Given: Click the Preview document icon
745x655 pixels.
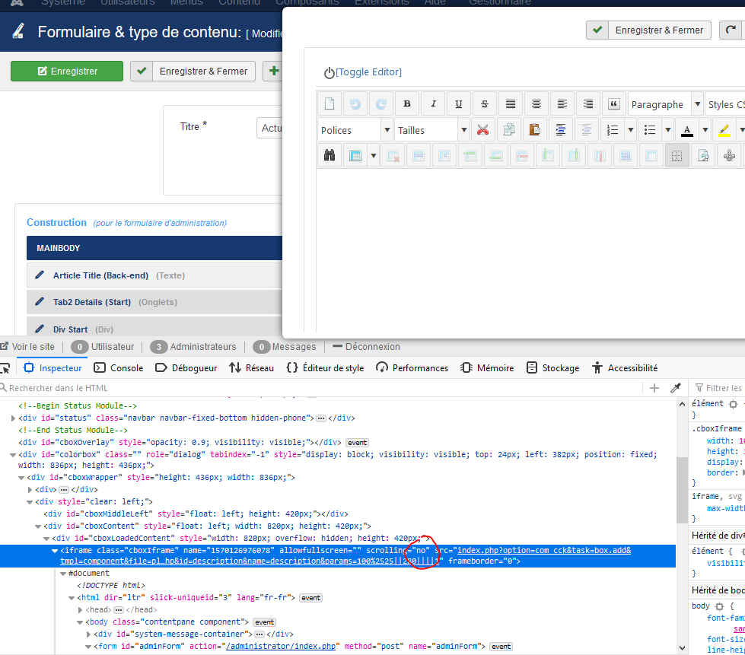Looking at the screenshot, I should point(703,155).
